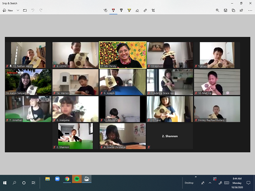Viewport: 255px width, 191px height.
Task: Click the Ms Christy video tile
Action: click(x=122, y=55)
